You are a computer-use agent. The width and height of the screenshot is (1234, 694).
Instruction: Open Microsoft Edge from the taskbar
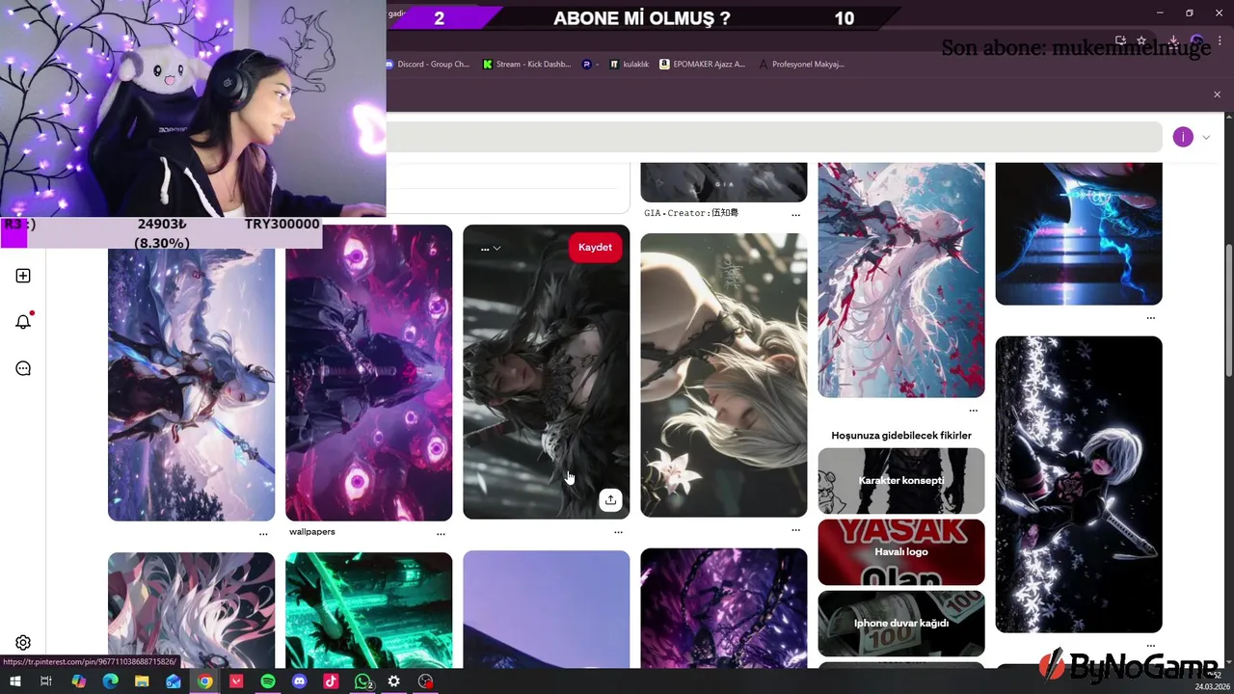(x=110, y=681)
